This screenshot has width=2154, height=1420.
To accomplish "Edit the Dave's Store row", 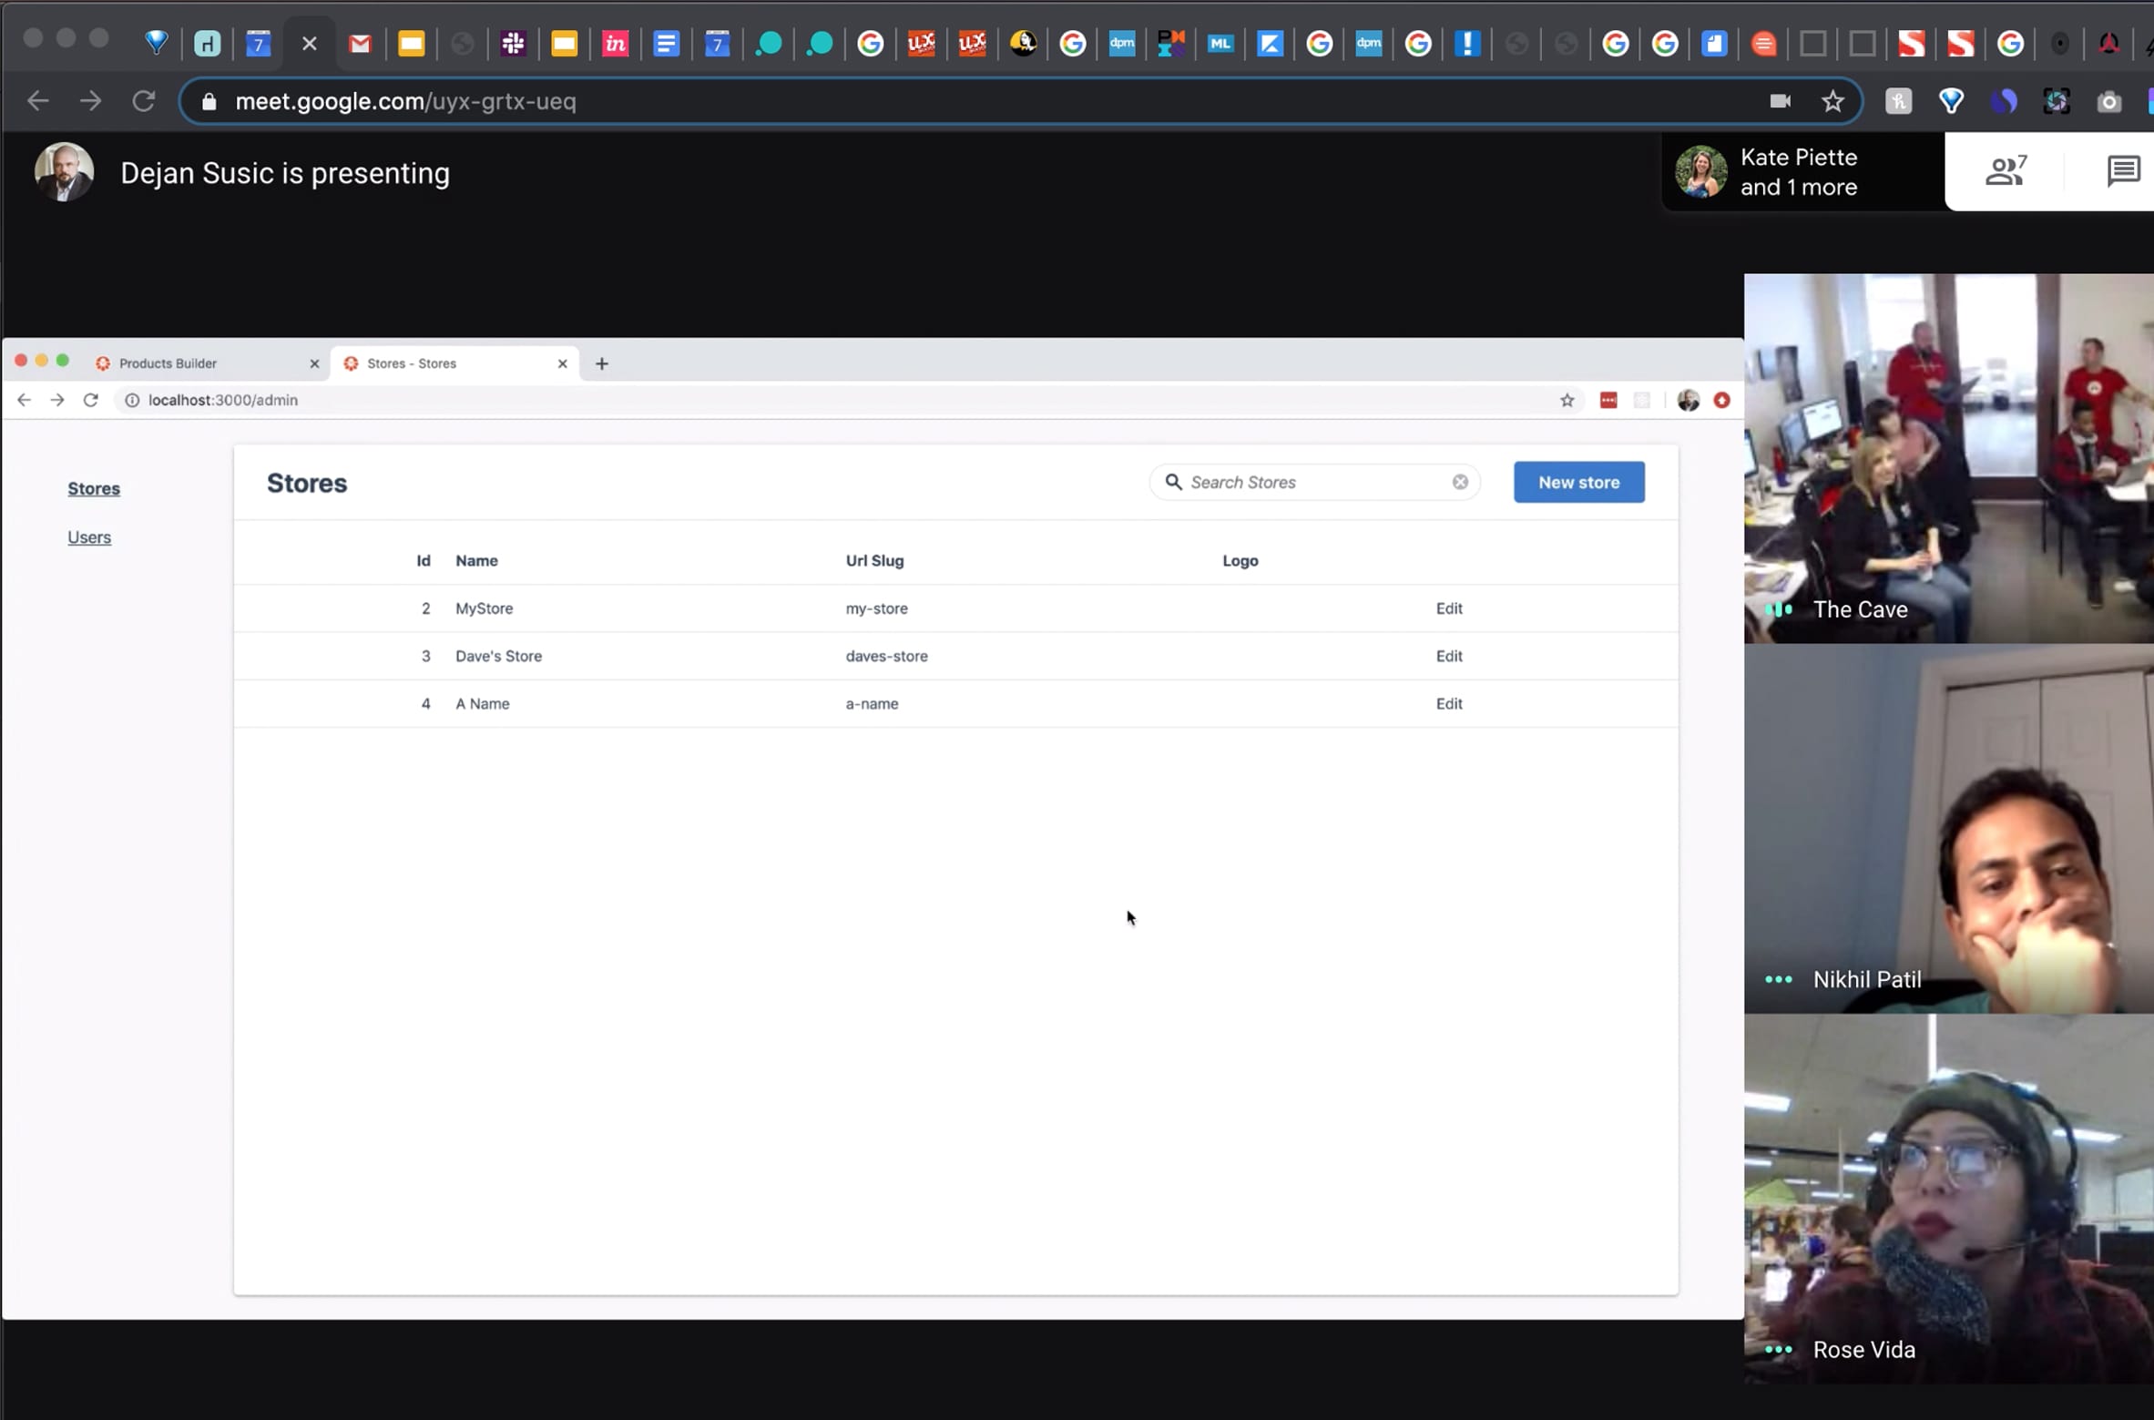I will click(x=1448, y=656).
